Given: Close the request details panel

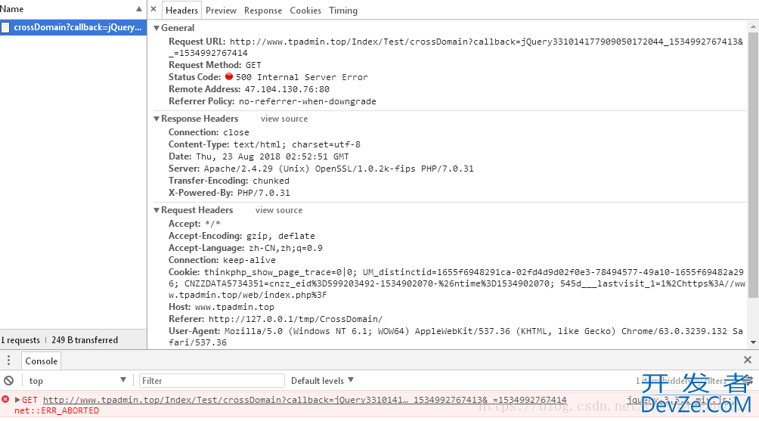Looking at the screenshot, I should pos(153,9).
